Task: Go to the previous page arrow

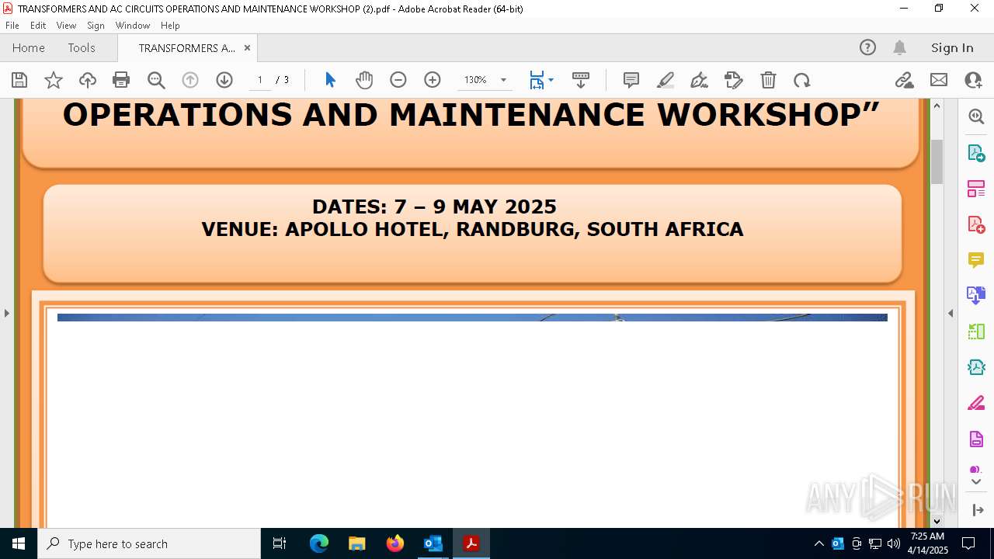Action: click(190, 80)
